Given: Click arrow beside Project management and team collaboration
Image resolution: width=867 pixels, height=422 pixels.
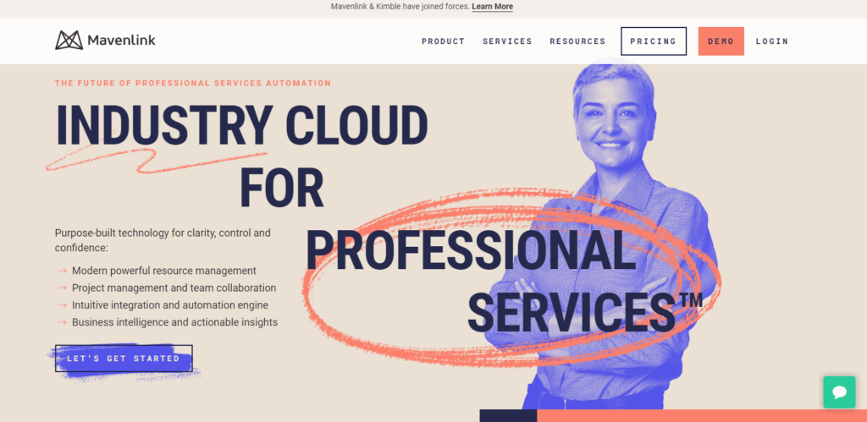Looking at the screenshot, I should tap(62, 288).
